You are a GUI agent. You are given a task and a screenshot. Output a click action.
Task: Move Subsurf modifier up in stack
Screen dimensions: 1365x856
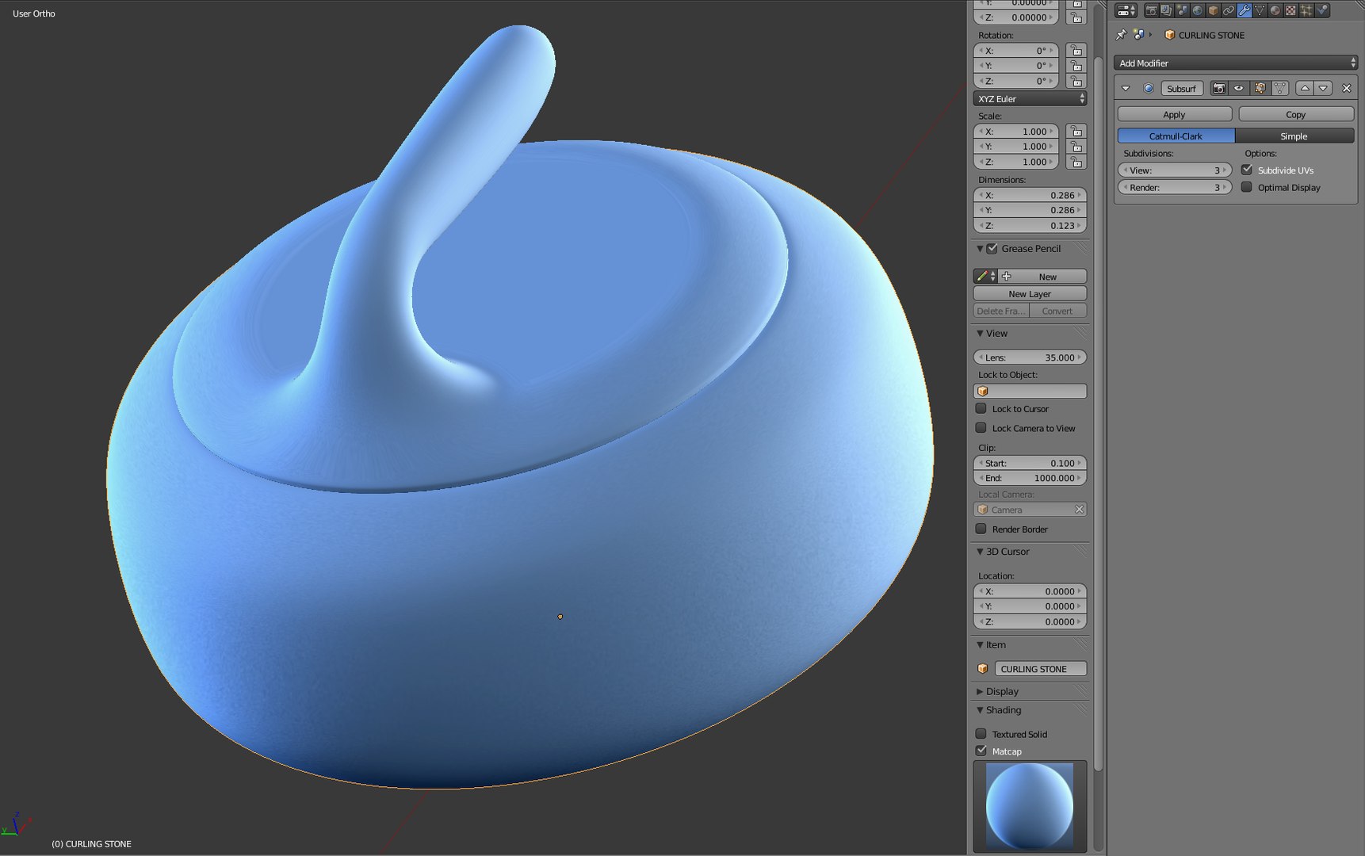1305,88
